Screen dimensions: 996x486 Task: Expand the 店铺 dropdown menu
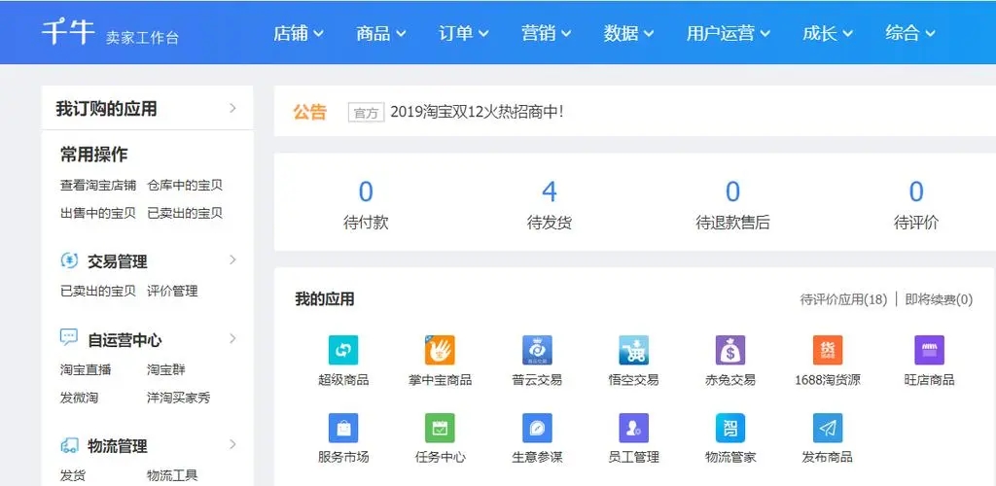[x=300, y=33]
